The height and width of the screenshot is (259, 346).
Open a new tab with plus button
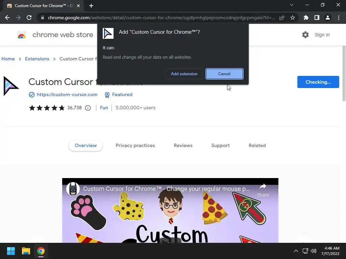(91, 6)
